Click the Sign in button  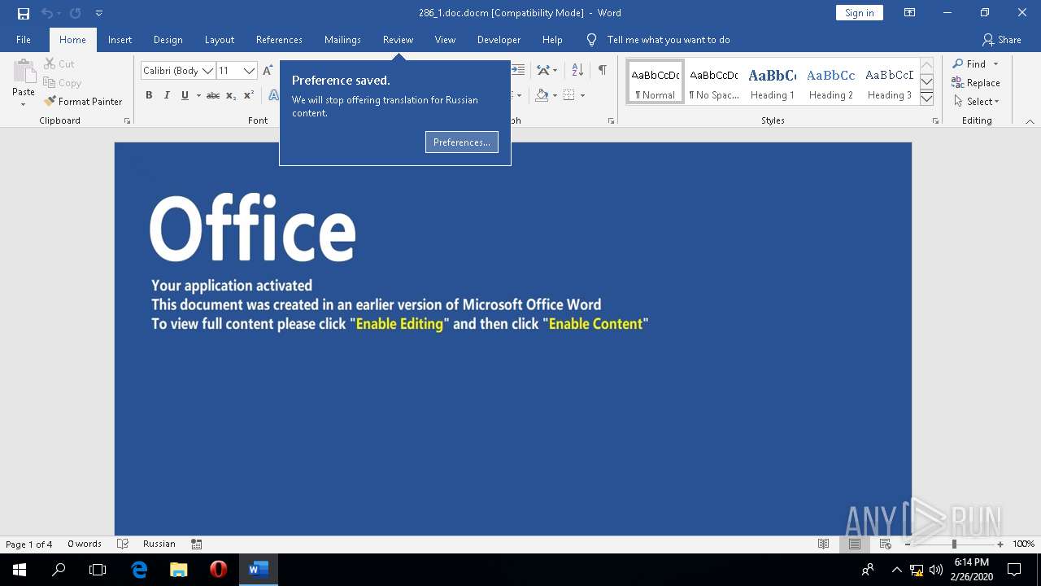pos(859,13)
